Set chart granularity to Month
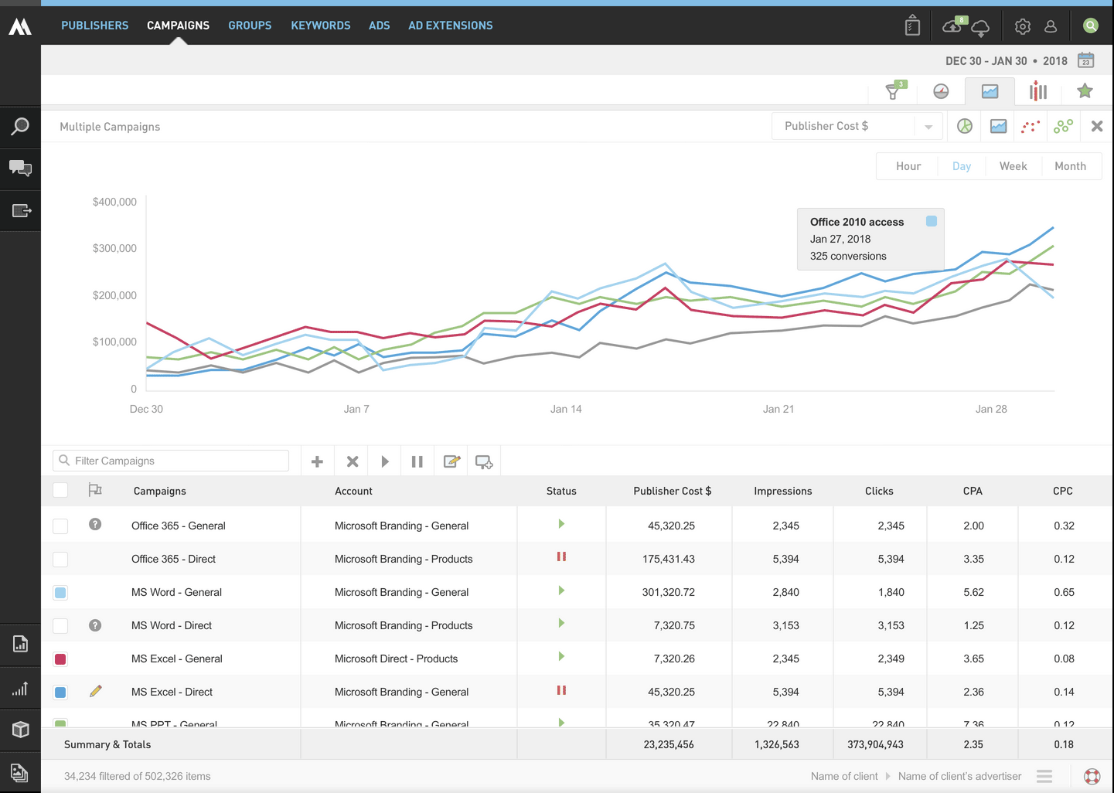 (x=1070, y=166)
